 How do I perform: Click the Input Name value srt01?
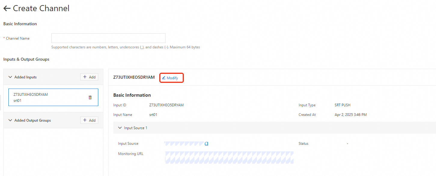coord(153,115)
